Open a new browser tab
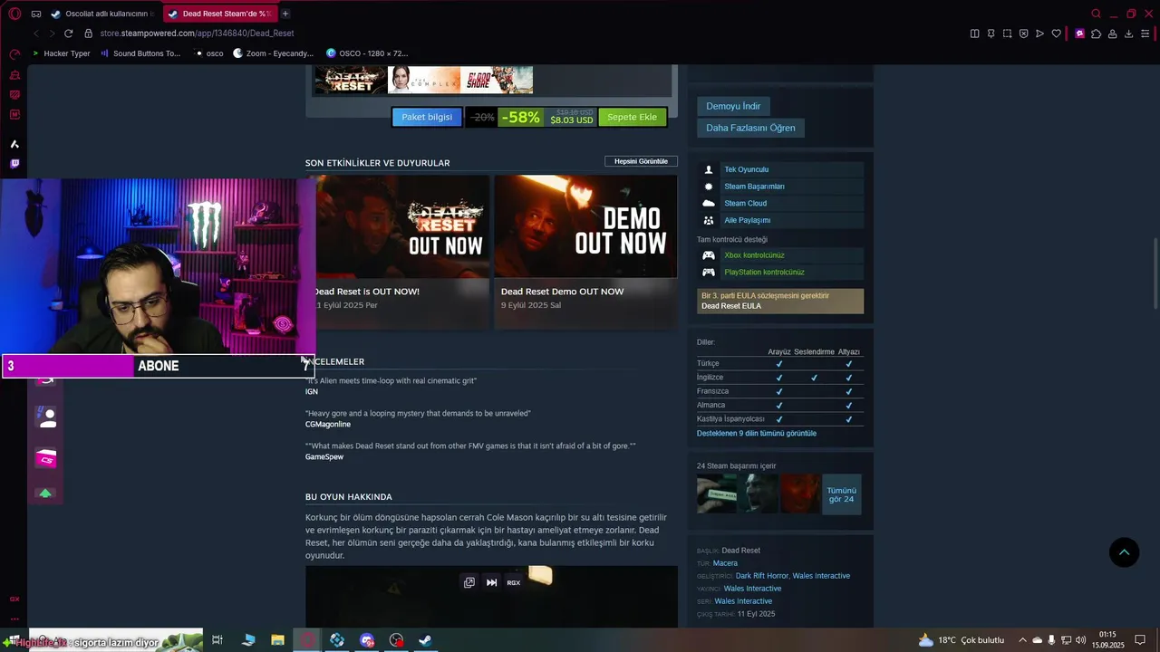The image size is (1160, 652). click(x=285, y=14)
